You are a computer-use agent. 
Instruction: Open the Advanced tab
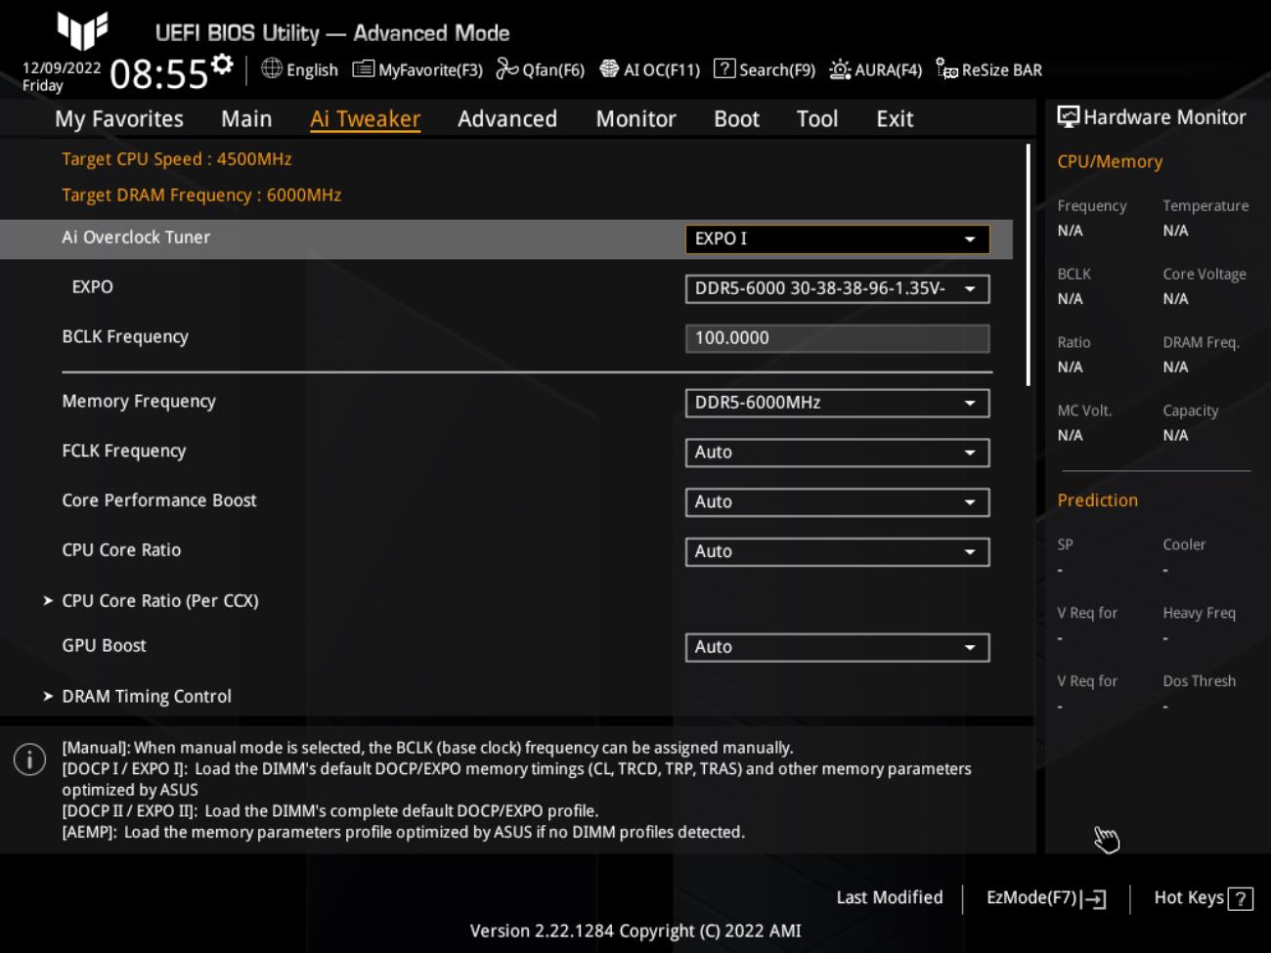pos(507,119)
